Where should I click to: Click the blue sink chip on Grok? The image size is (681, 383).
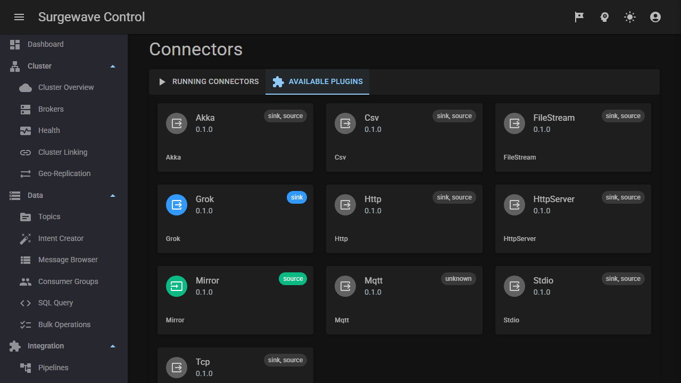pyautogui.click(x=297, y=197)
